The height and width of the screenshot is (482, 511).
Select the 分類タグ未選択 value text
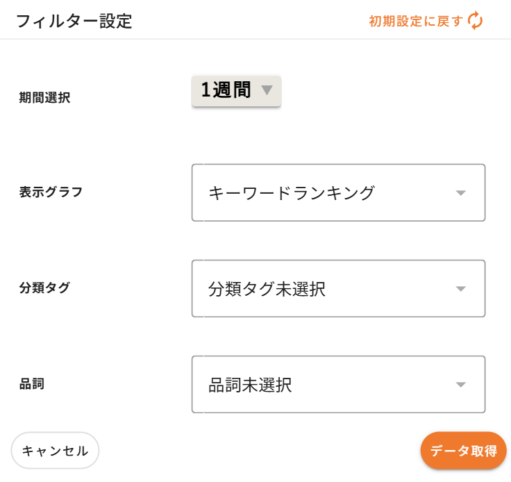[267, 289]
